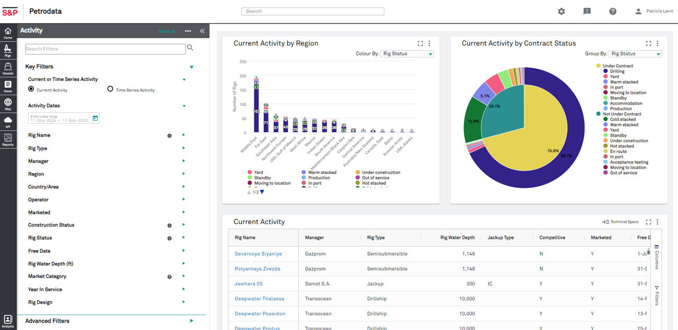Open the Group By dropdown
The height and width of the screenshot is (330, 678).
click(635, 54)
